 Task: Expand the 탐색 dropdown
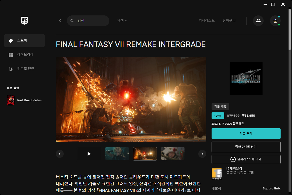pos(122,20)
